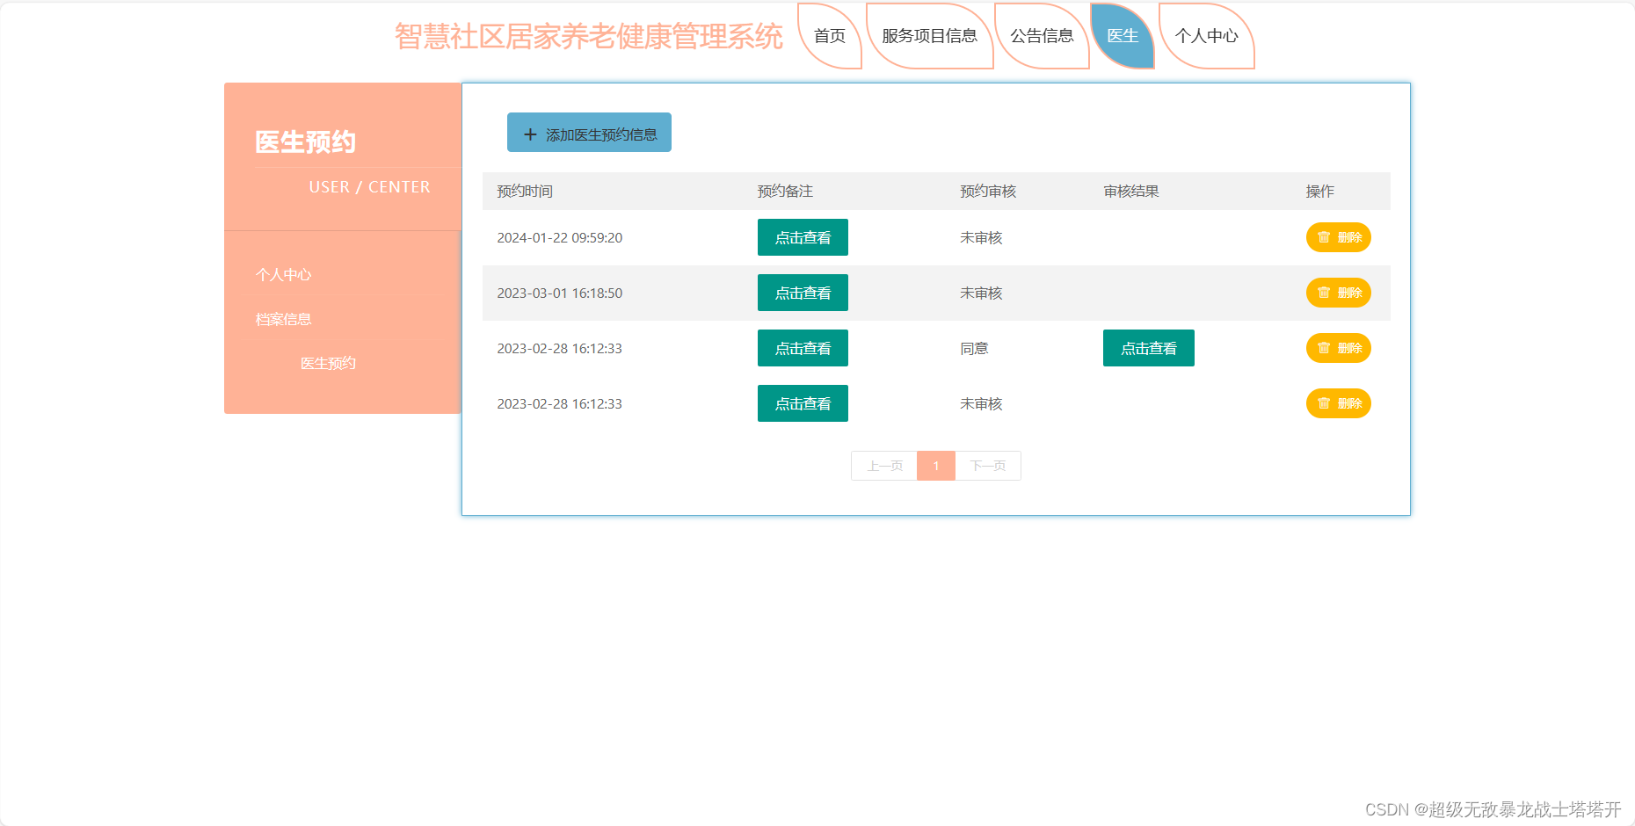Open 档案信息 in the left sidebar
This screenshot has height=826, width=1635.
click(283, 319)
